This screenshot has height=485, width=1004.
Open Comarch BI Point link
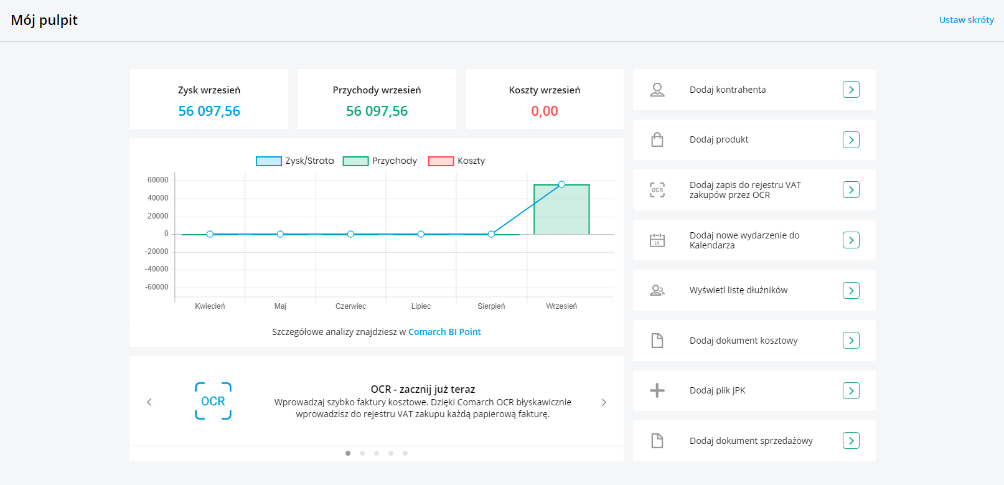click(x=444, y=332)
